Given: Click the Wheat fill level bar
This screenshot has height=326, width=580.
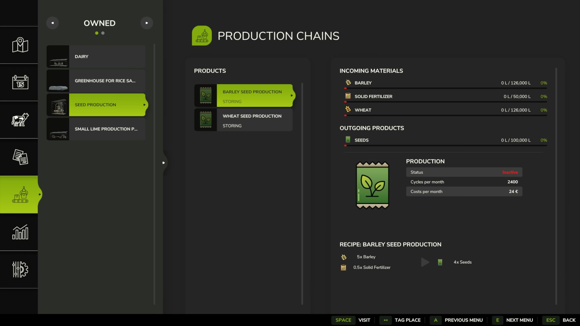Looking at the screenshot, I should tap(446, 115).
